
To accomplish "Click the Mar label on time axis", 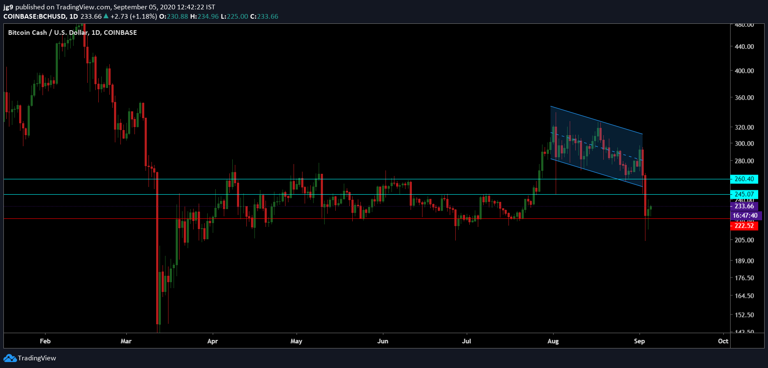I will 126,341.
